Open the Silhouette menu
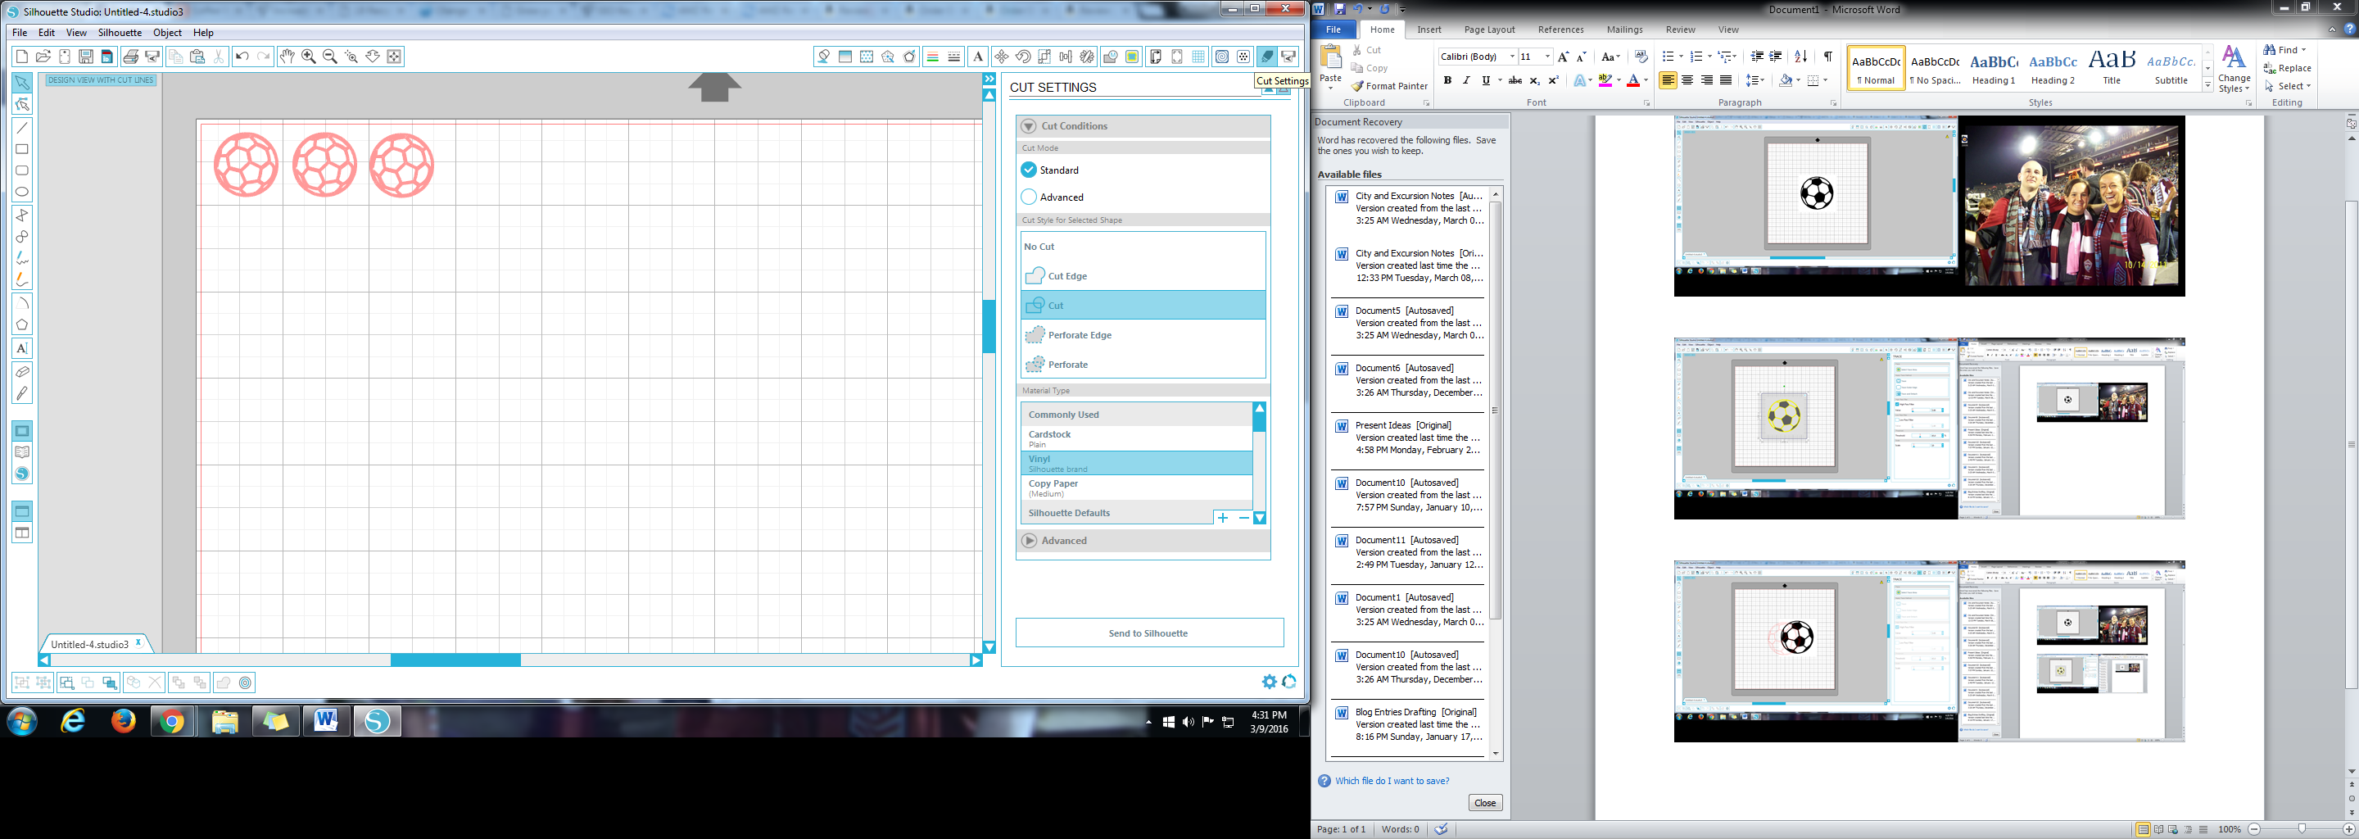 tap(120, 33)
